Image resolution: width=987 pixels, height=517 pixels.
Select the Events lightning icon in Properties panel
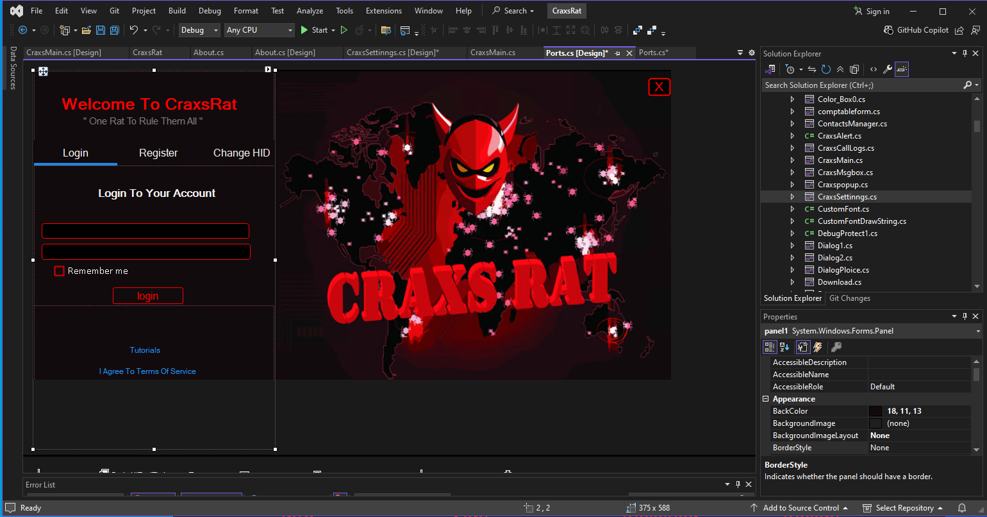point(818,347)
